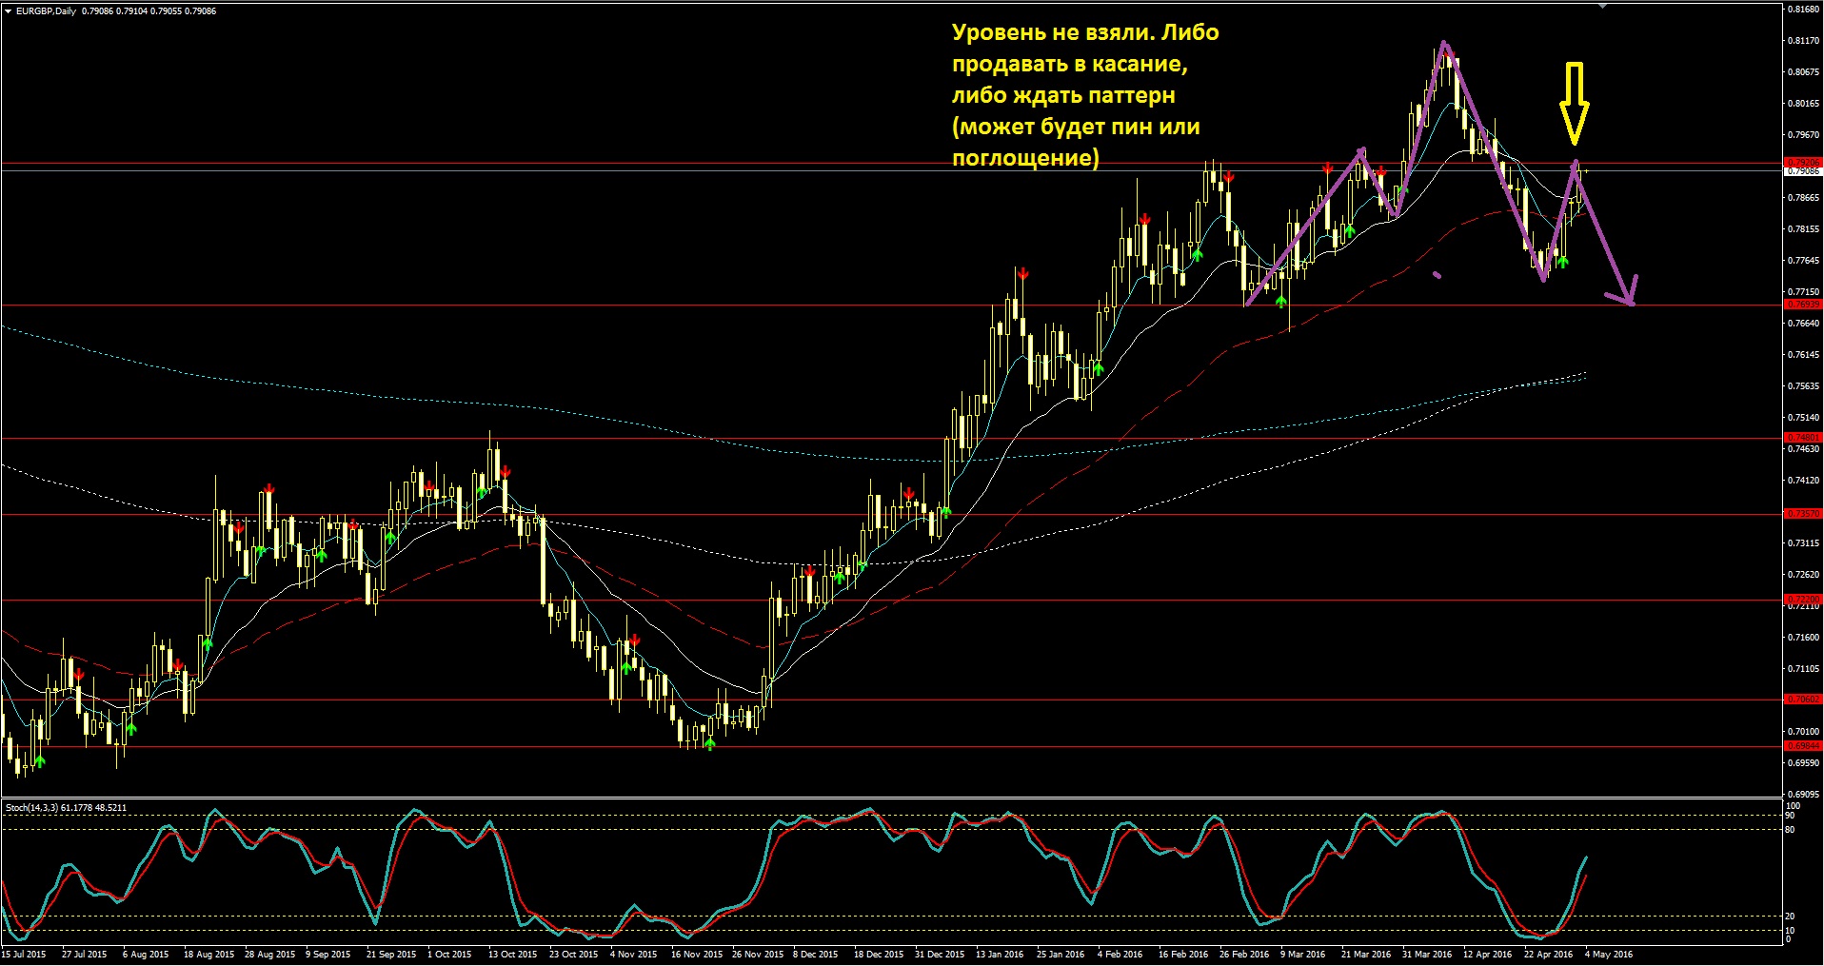Select the current price label 0.79086
Screen dimensions: 1824x966
pyautogui.click(x=1802, y=171)
